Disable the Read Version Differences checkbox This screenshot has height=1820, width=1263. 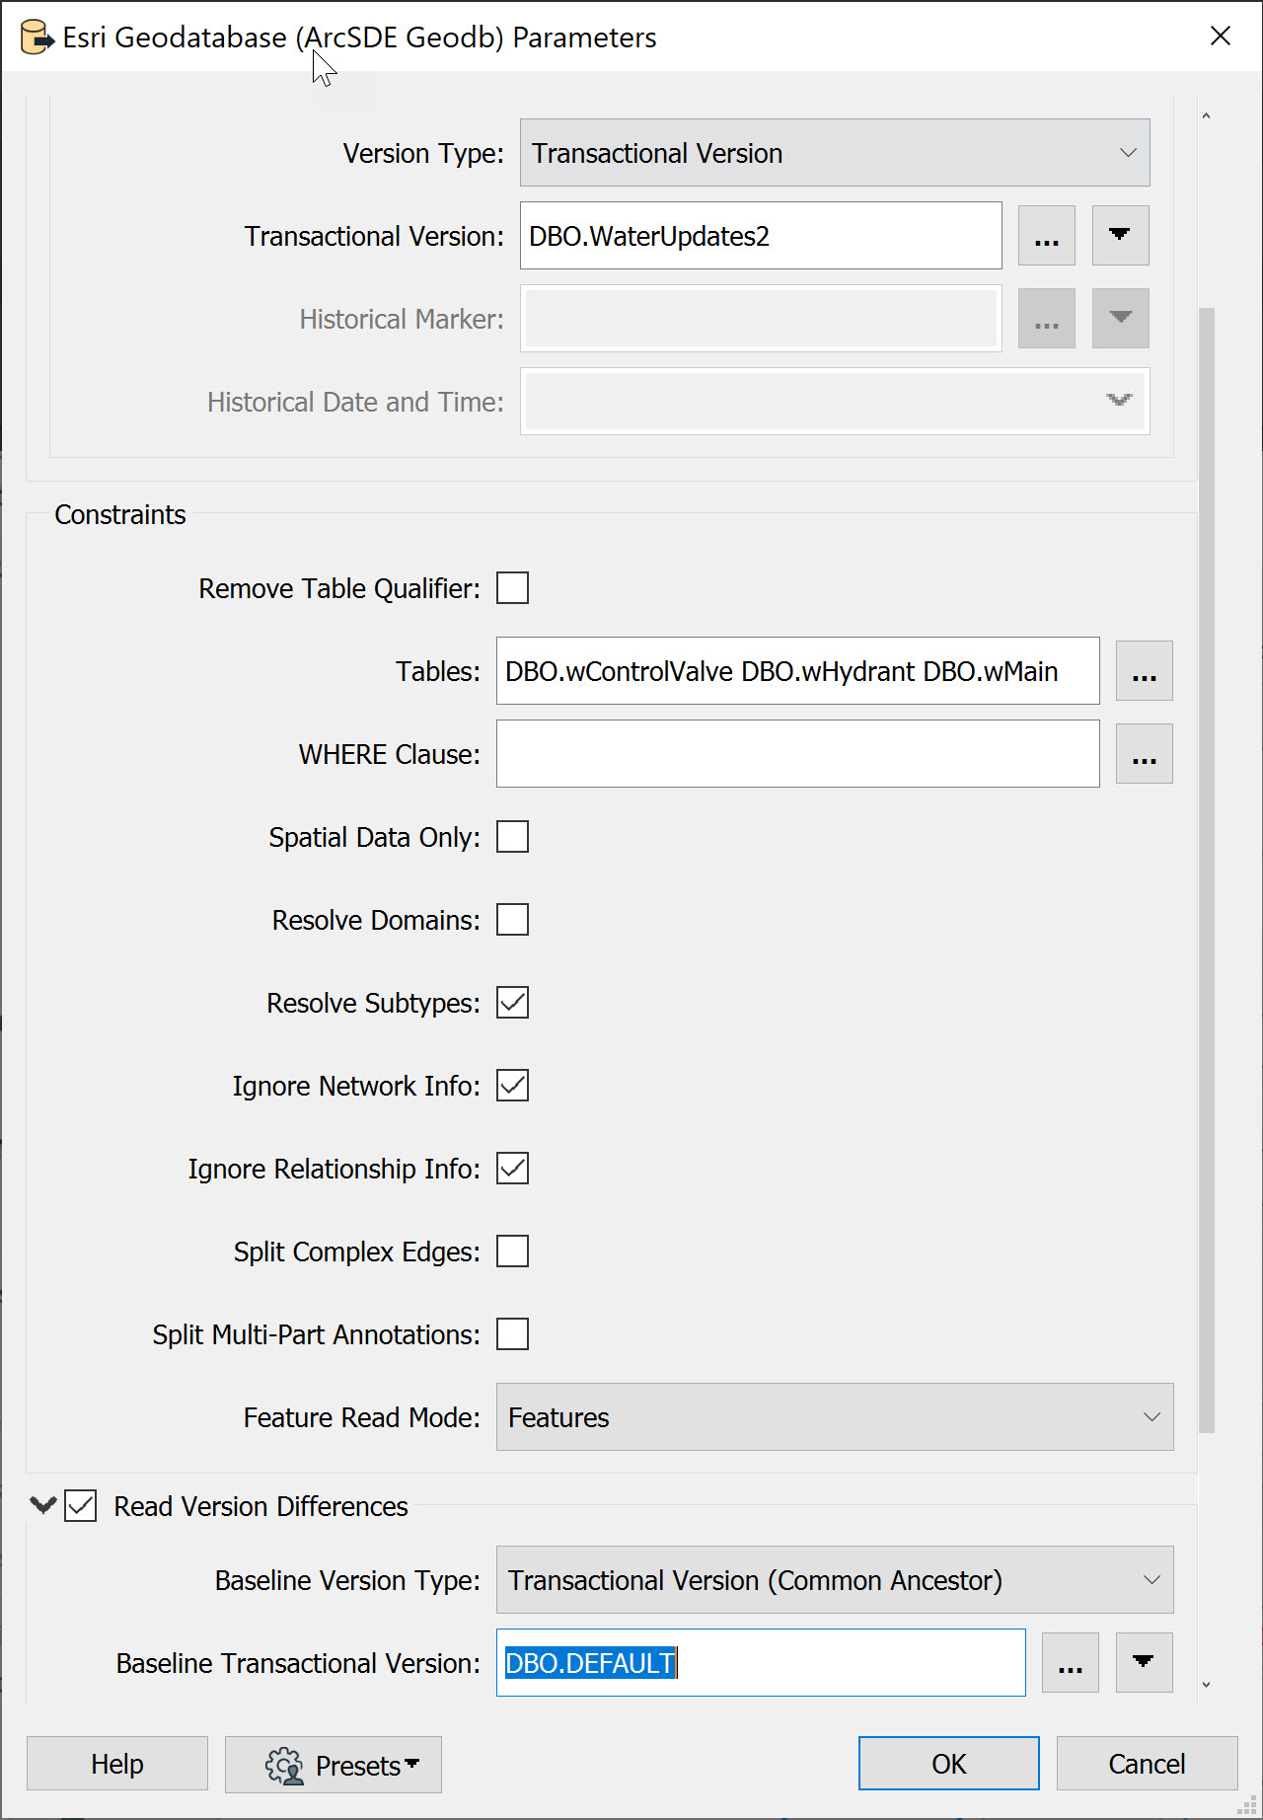point(81,1506)
